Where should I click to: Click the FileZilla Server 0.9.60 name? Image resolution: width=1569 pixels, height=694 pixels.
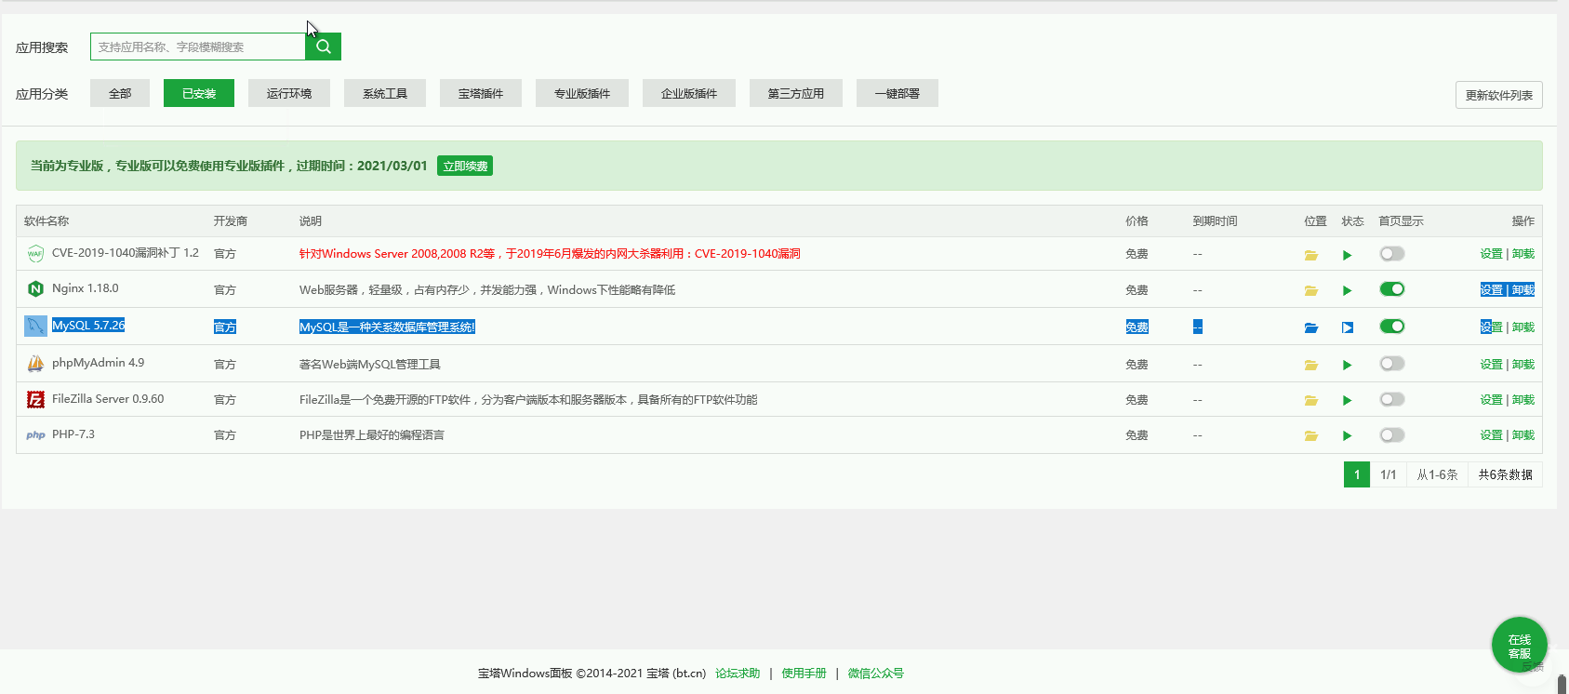108,399
